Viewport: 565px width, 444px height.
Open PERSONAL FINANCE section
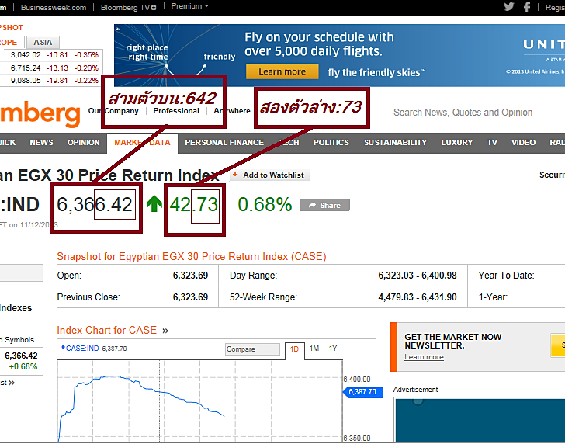(224, 143)
